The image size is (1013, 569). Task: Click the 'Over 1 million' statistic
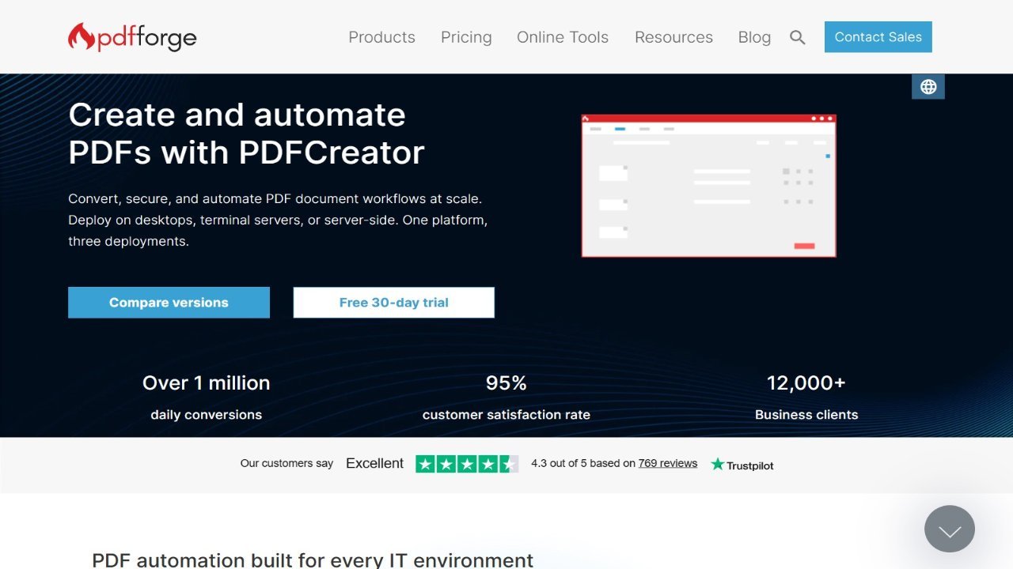[x=207, y=382]
